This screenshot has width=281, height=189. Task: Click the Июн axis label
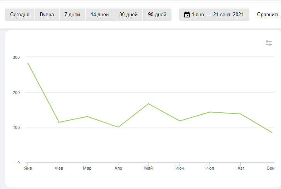180,168
